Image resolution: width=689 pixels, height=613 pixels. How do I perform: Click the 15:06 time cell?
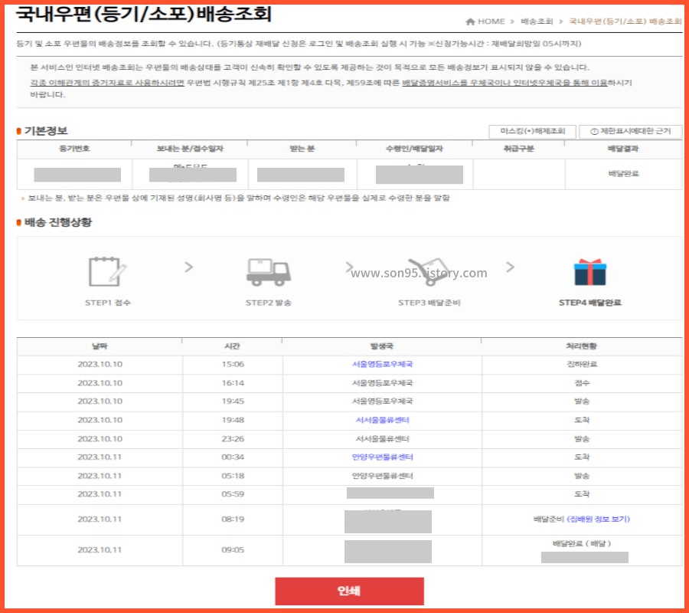point(233,364)
